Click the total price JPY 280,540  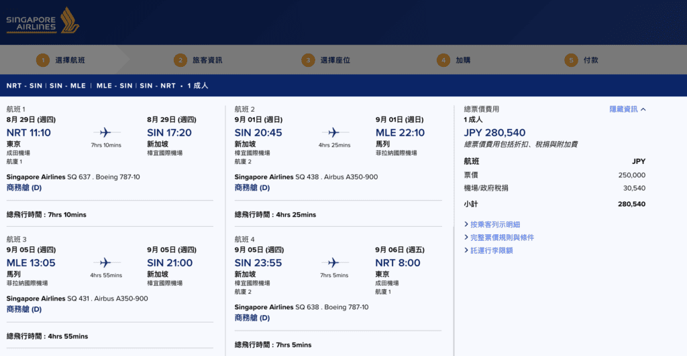(x=494, y=132)
